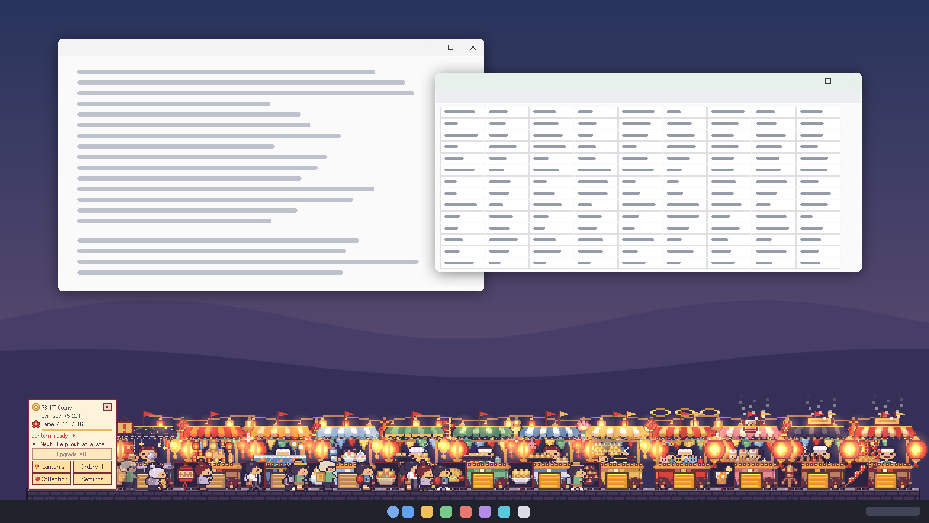The width and height of the screenshot is (929, 523).
Task: Close the text document window
Action: point(473,47)
